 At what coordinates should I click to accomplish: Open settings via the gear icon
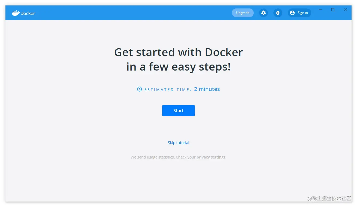(x=263, y=13)
